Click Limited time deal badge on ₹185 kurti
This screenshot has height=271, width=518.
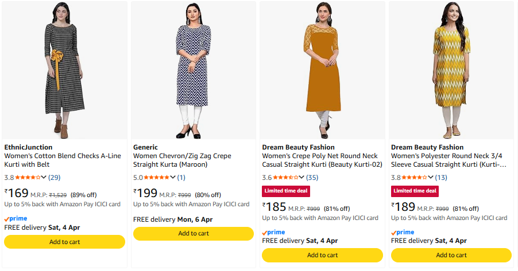point(286,191)
